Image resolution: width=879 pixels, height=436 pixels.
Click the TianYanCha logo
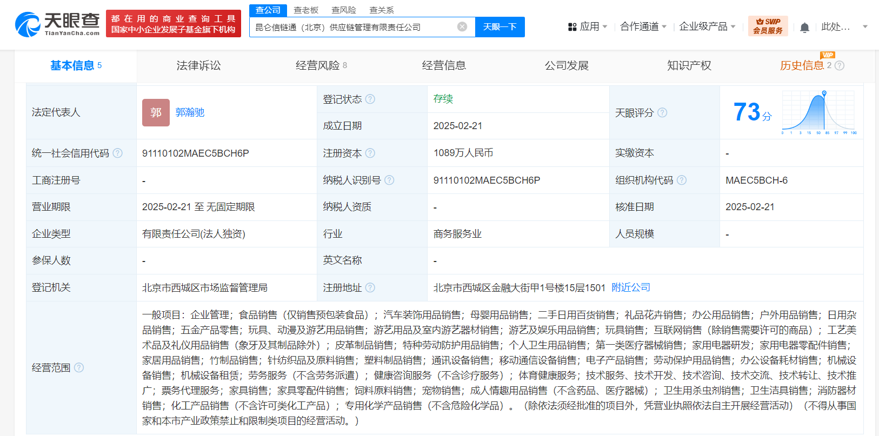[x=57, y=24]
